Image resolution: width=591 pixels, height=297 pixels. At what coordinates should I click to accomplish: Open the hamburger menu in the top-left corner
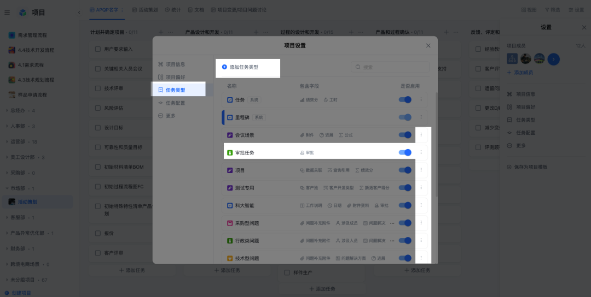[x=7, y=13]
